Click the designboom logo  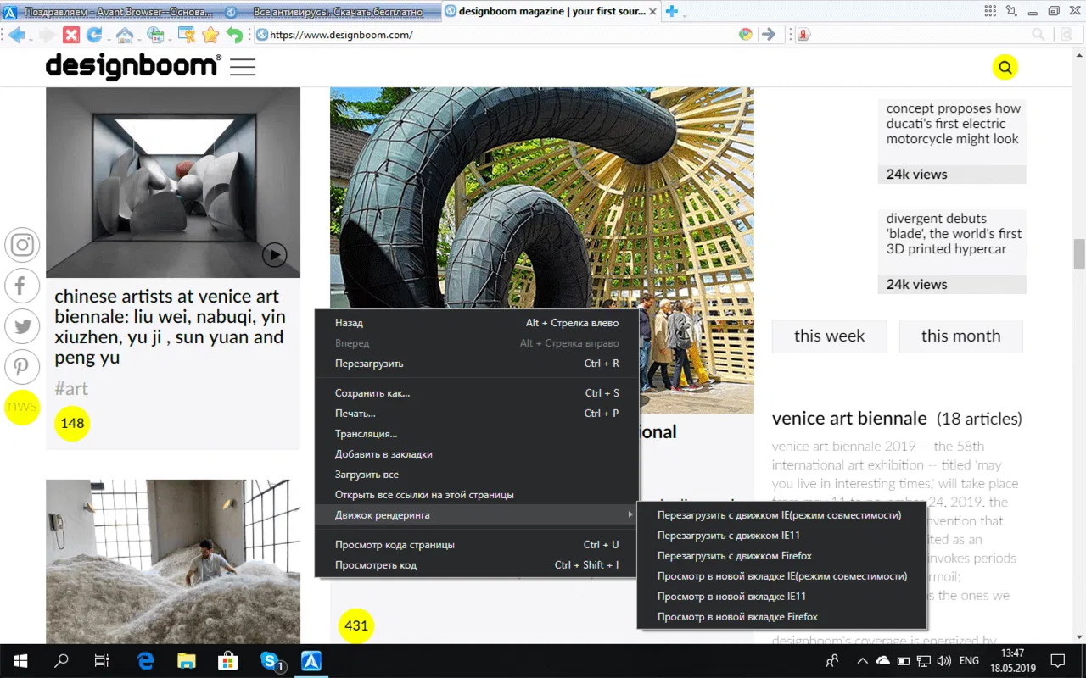[x=133, y=66]
